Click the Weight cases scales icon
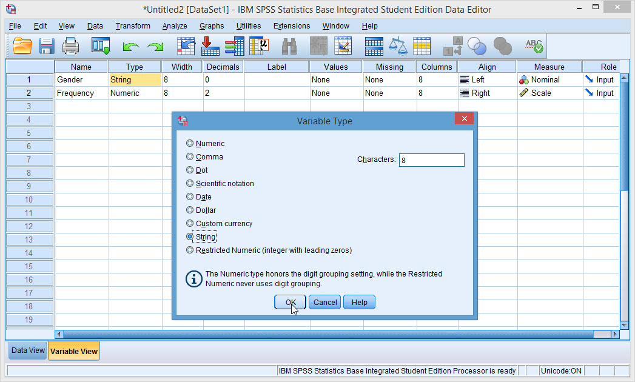 point(398,46)
